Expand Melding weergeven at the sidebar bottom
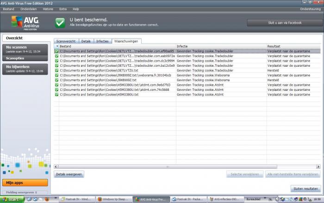This screenshot has width=324, height=203. (x=21, y=192)
